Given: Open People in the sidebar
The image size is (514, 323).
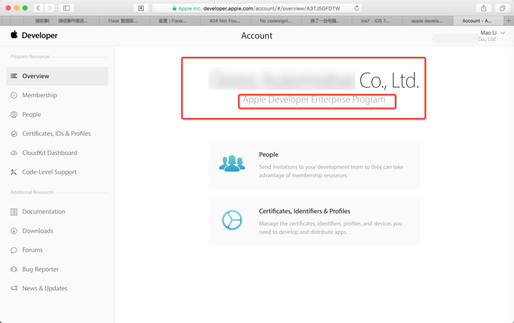Looking at the screenshot, I should coord(31,115).
